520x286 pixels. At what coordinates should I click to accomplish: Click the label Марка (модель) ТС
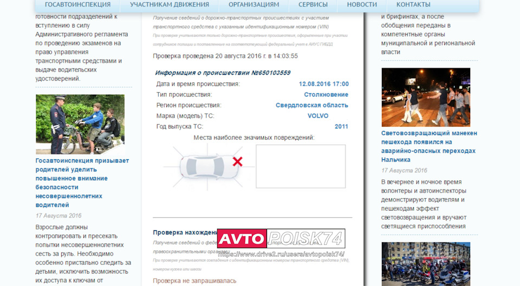pos(185,116)
